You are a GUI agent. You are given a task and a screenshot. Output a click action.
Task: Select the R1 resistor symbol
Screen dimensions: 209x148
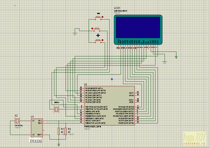[x=59, y=131]
